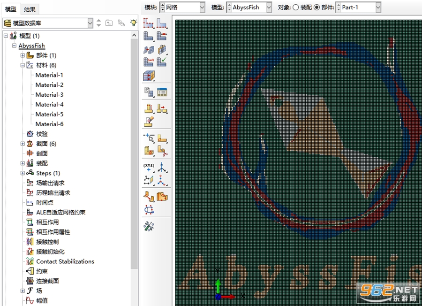Expand the 部件 (1) node
422x306 pixels.
click(x=23, y=55)
